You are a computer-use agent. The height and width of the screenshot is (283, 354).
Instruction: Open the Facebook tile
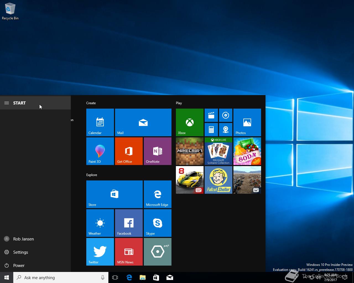pyautogui.click(x=129, y=223)
